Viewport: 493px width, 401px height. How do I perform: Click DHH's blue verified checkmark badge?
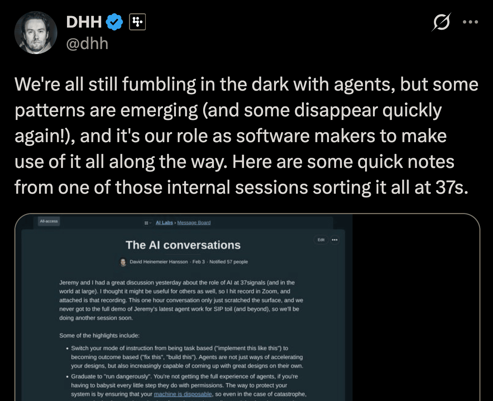(x=114, y=21)
